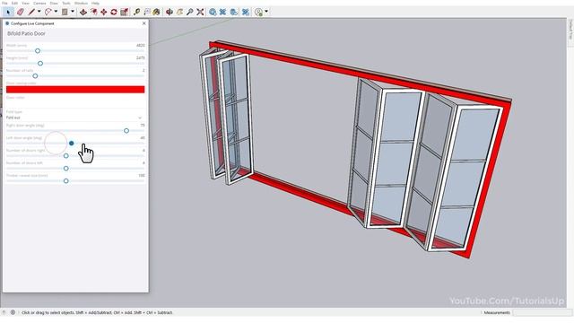The width and height of the screenshot is (574, 323).
Task: Activate the Line pencil tool
Action: [31, 12]
